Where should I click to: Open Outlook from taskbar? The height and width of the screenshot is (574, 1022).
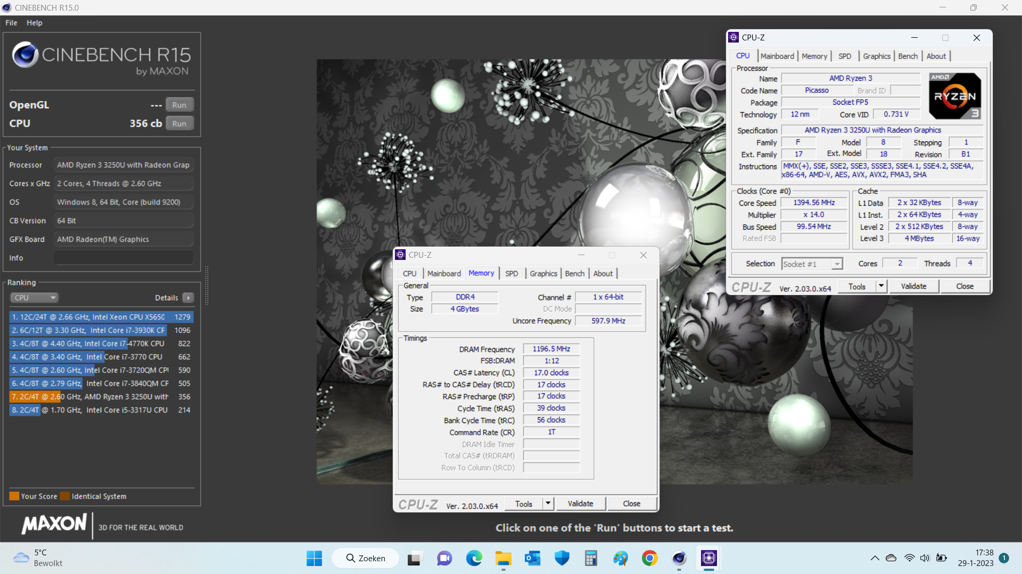point(532,559)
